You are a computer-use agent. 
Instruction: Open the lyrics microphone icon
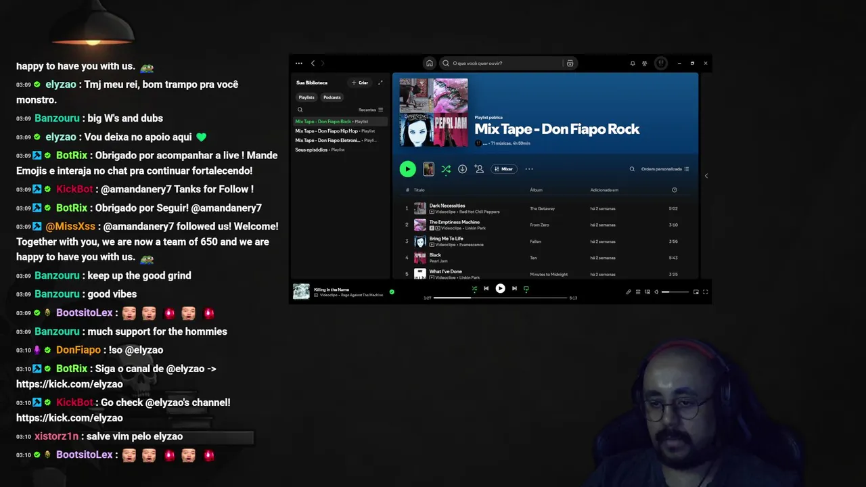(629, 292)
